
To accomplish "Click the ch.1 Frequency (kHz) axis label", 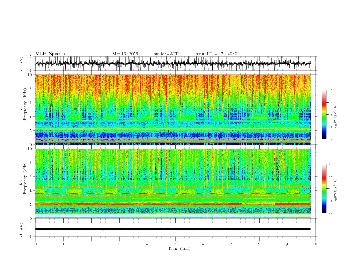I will click(23, 104).
